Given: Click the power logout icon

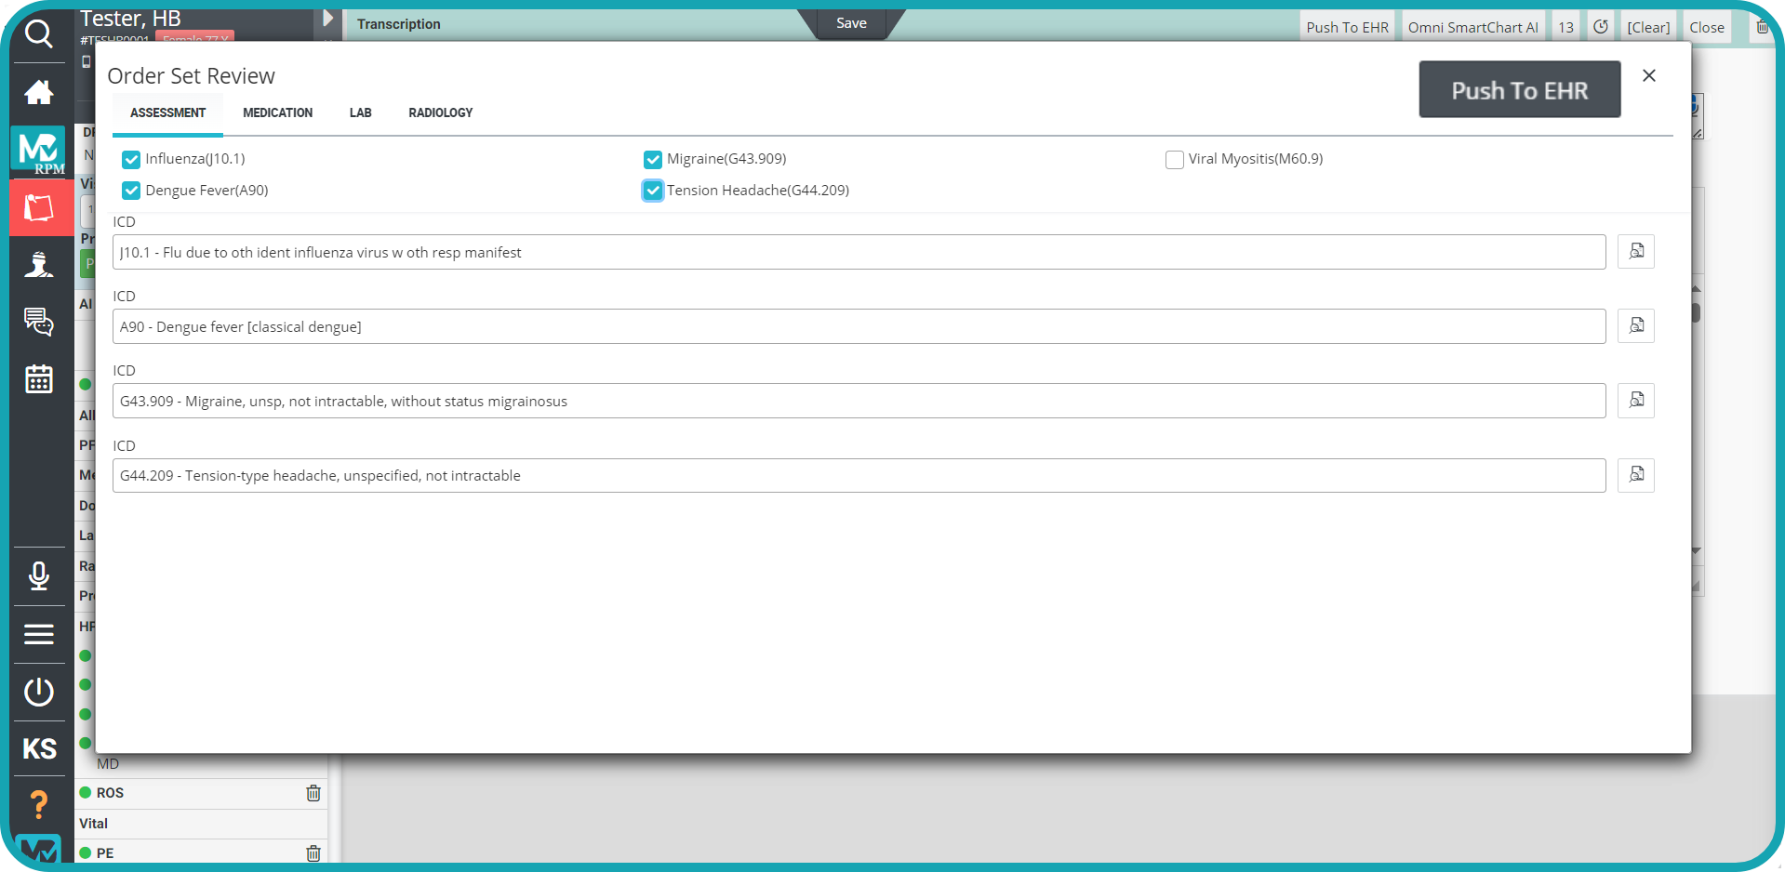Looking at the screenshot, I should (38, 692).
